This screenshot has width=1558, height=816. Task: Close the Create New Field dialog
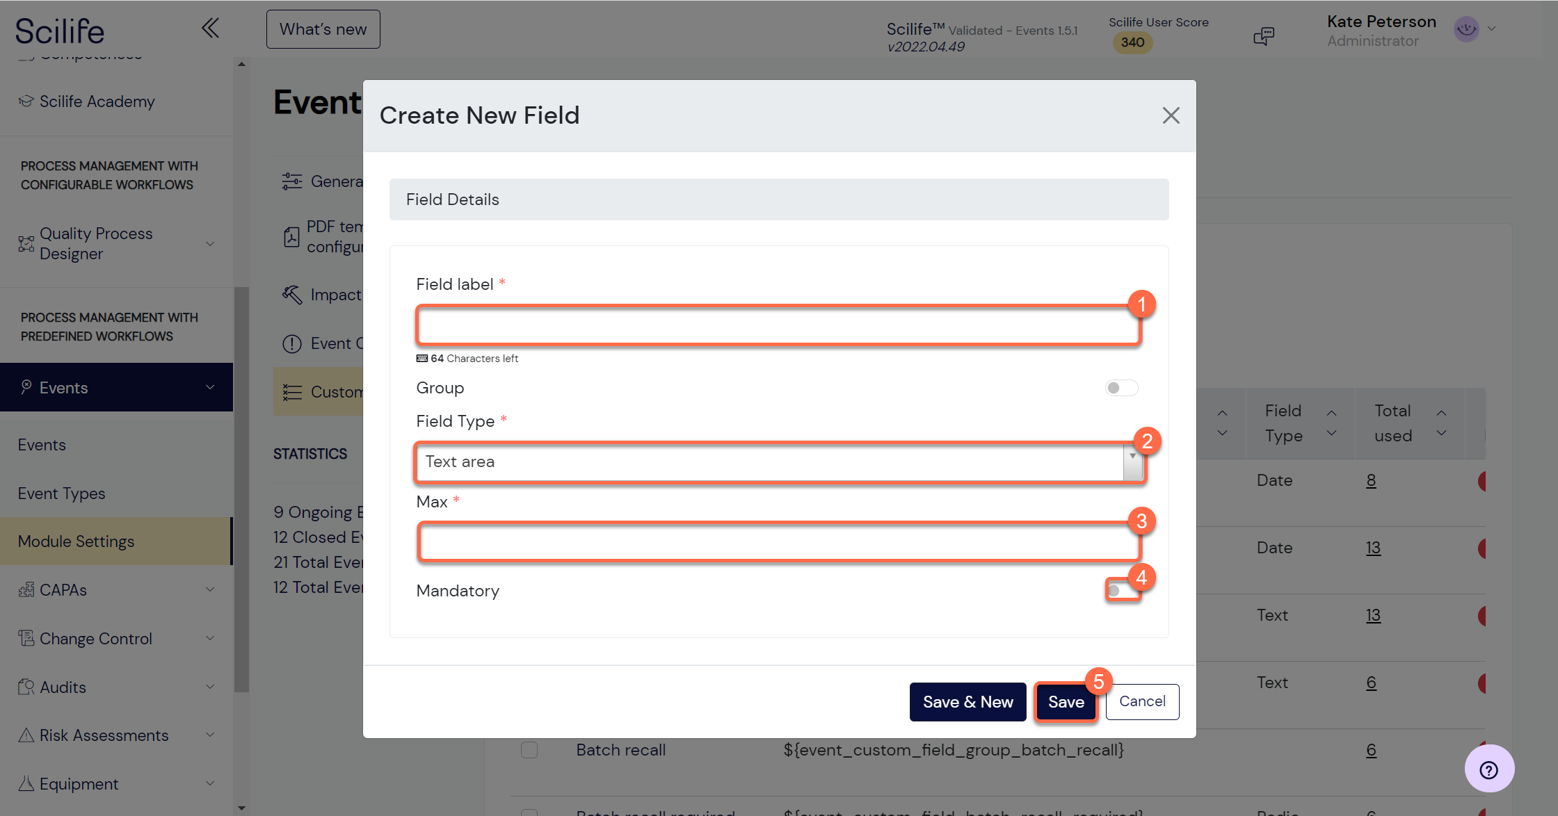point(1171,115)
